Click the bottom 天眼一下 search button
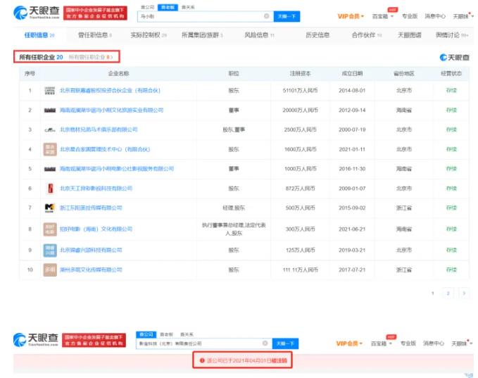 [285, 344]
